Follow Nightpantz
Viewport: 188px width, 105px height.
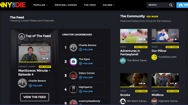coord(86,91)
